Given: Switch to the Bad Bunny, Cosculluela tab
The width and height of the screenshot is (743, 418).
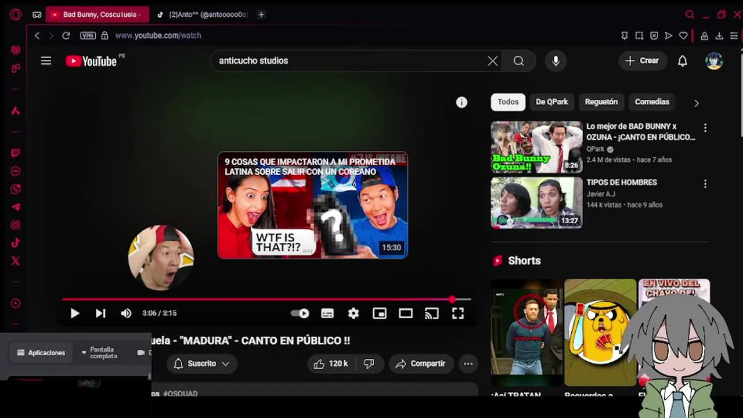Looking at the screenshot, I should (x=97, y=15).
